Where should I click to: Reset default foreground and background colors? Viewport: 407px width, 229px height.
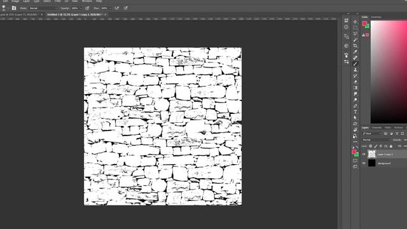pyautogui.click(x=353, y=147)
